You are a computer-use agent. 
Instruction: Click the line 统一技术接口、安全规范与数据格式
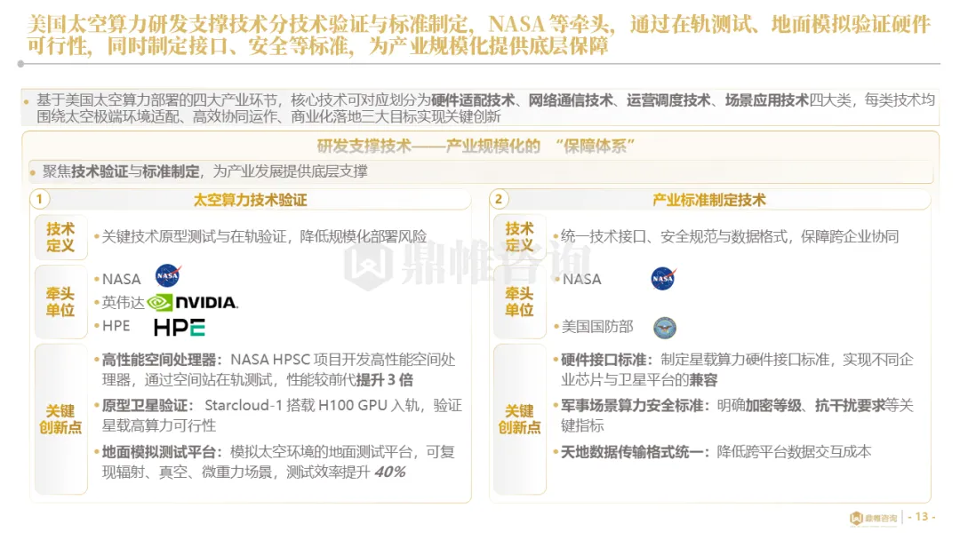[x=730, y=236]
